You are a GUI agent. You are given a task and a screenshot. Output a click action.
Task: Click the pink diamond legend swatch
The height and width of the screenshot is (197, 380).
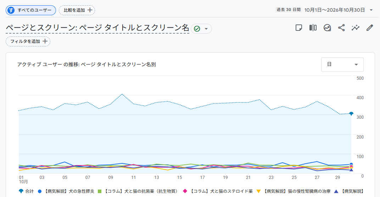tap(185, 191)
